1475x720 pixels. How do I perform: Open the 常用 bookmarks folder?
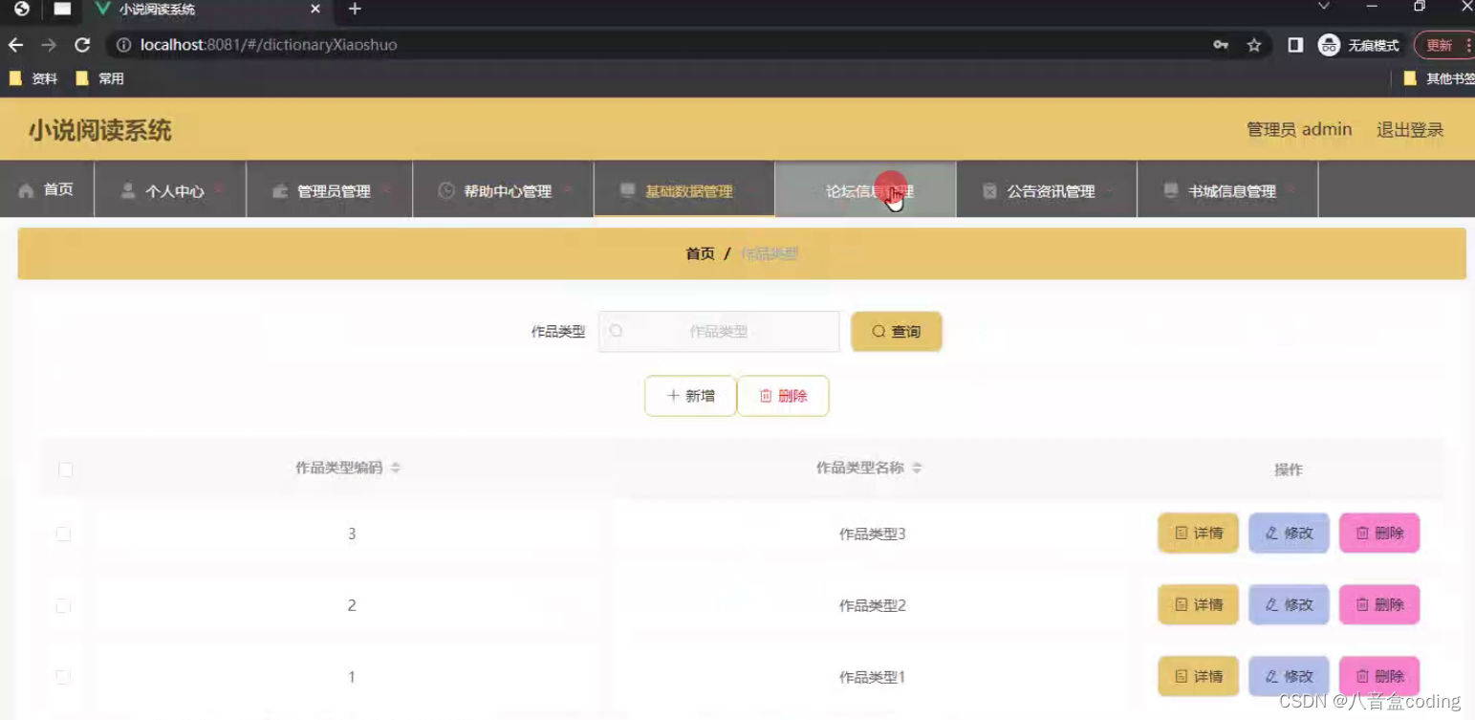coord(99,78)
